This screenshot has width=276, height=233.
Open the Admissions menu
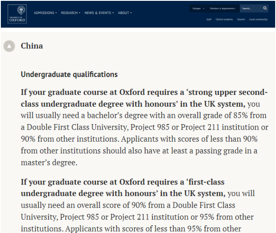(45, 13)
